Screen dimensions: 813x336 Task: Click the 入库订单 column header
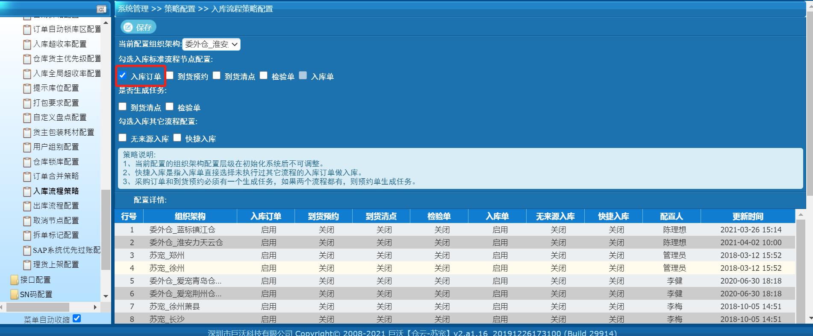[266, 216]
